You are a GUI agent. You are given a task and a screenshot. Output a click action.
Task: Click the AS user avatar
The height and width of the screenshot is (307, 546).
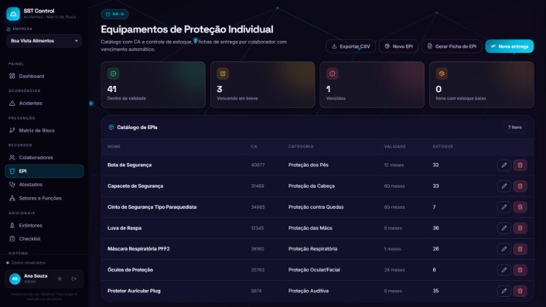click(14, 279)
